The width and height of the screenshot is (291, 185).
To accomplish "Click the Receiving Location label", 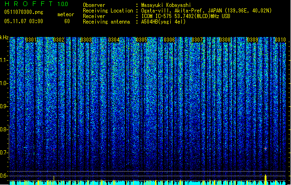I will pos(108,11).
